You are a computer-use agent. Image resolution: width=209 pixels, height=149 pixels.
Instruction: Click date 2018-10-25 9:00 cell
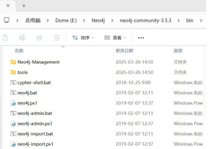click(133, 82)
